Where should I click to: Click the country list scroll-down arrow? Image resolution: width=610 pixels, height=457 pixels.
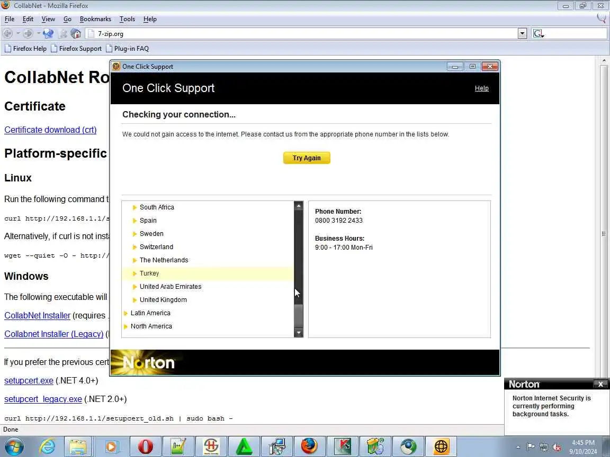coord(299,333)
